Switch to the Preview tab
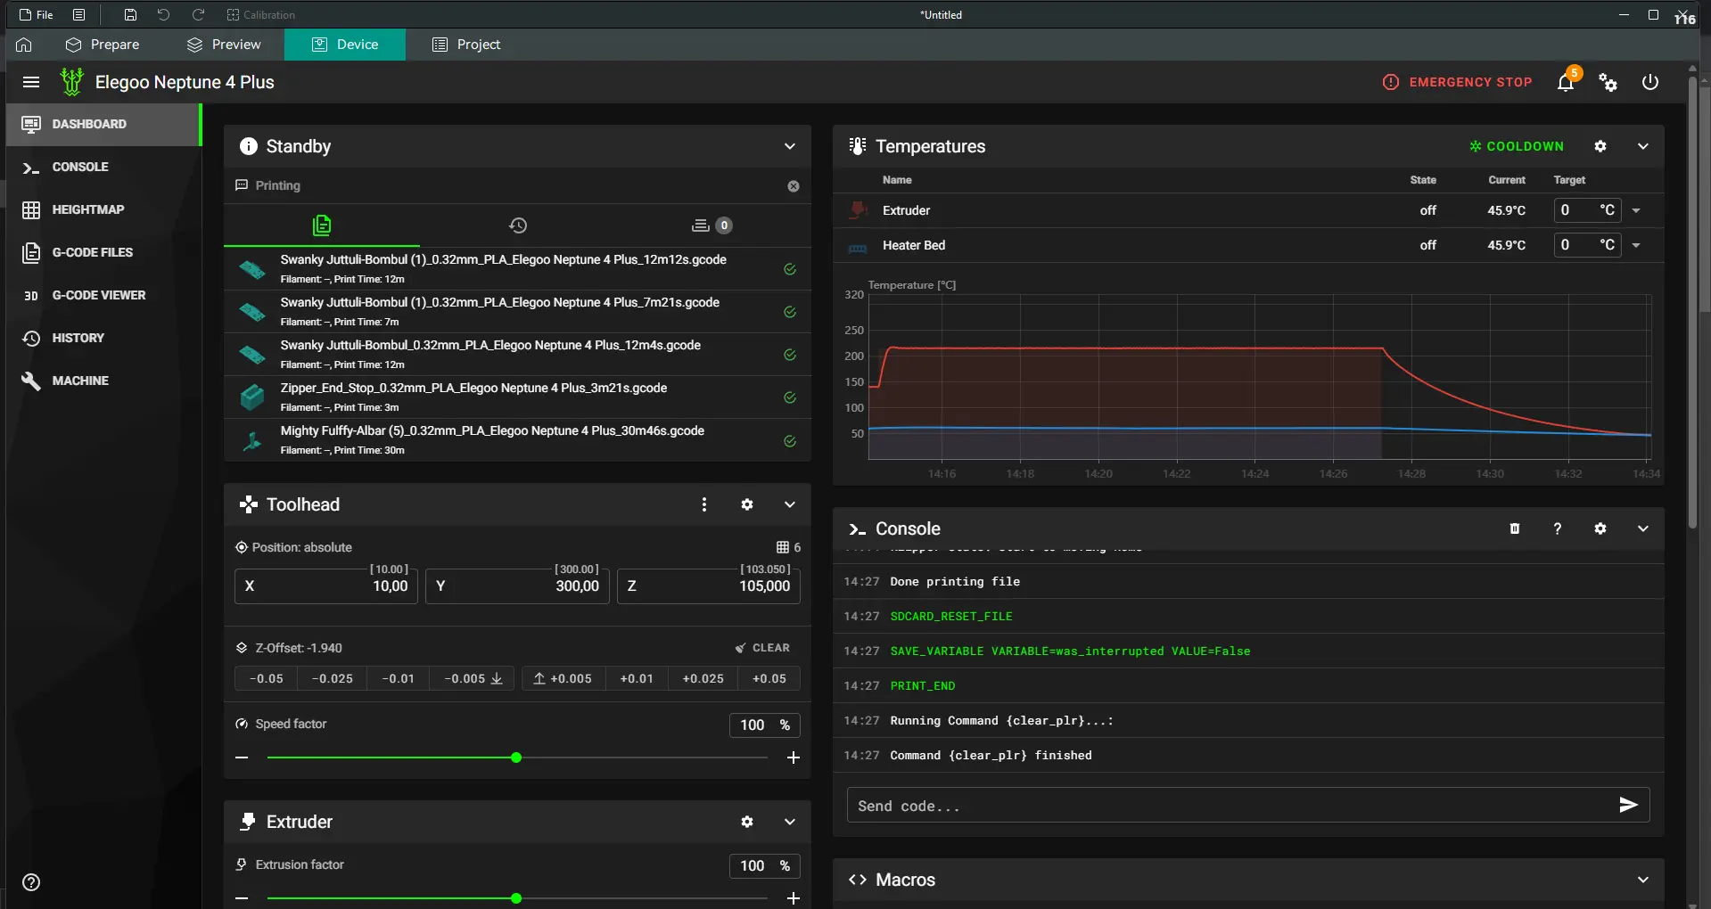Screen dimensions: 1711x909 pos(224,45)
